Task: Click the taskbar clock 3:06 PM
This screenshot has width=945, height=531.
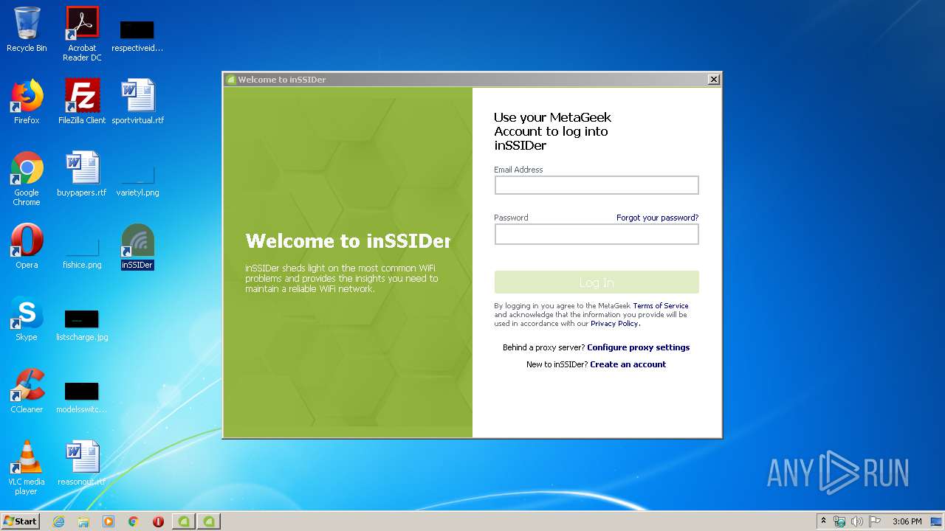Action: pyautogui.click(x=907, y=521)
